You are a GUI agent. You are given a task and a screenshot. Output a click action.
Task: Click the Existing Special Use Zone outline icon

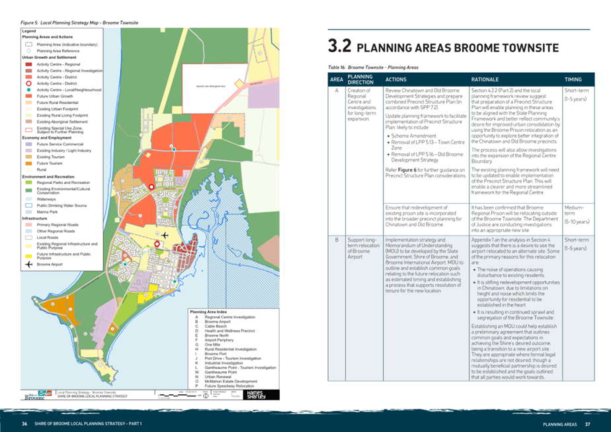(x=29, y=130)
